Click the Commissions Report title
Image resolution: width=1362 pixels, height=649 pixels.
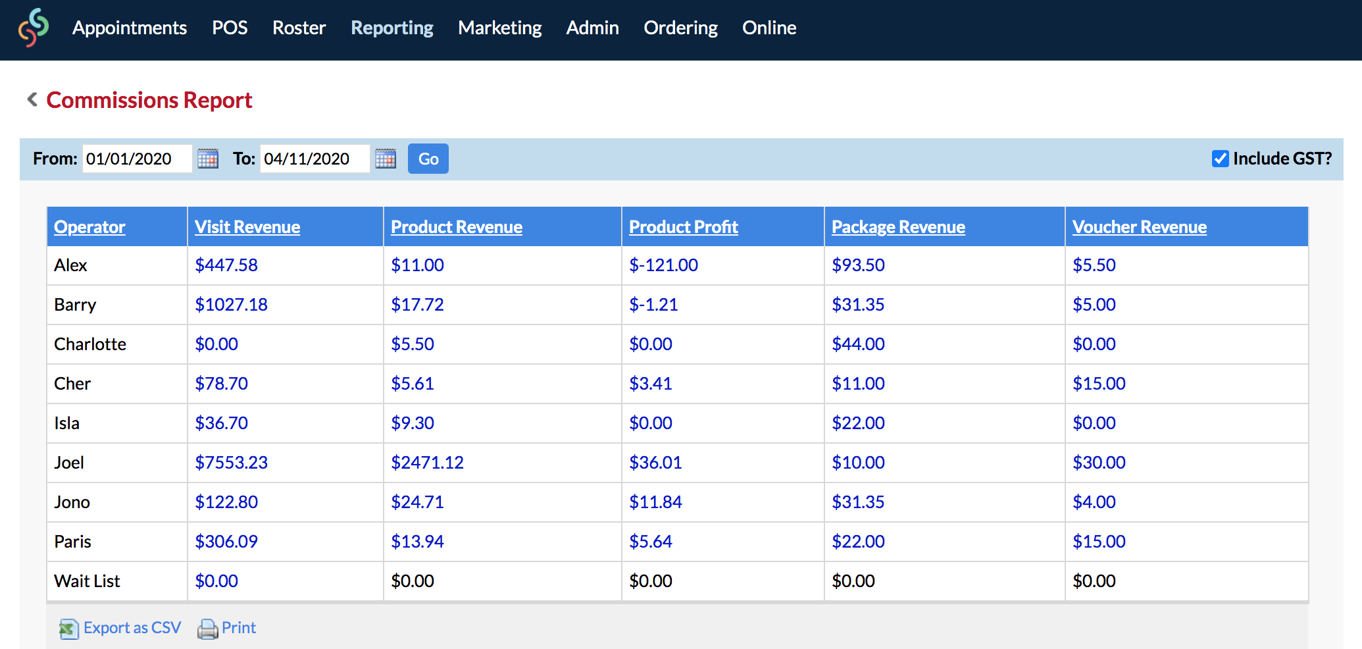(x=149, y=100)
